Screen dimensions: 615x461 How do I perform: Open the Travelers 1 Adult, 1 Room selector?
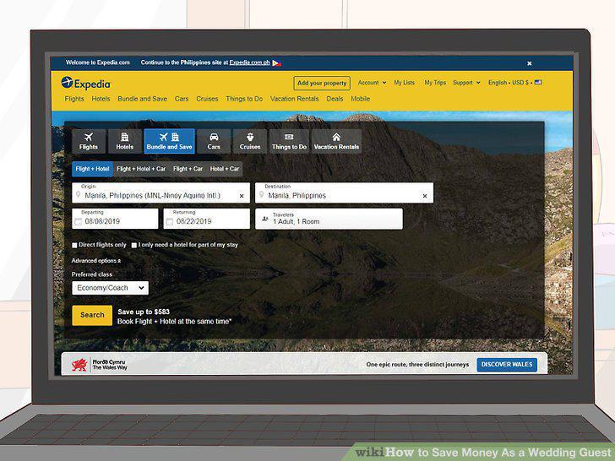pyautogui.click(x=329, y=219)
